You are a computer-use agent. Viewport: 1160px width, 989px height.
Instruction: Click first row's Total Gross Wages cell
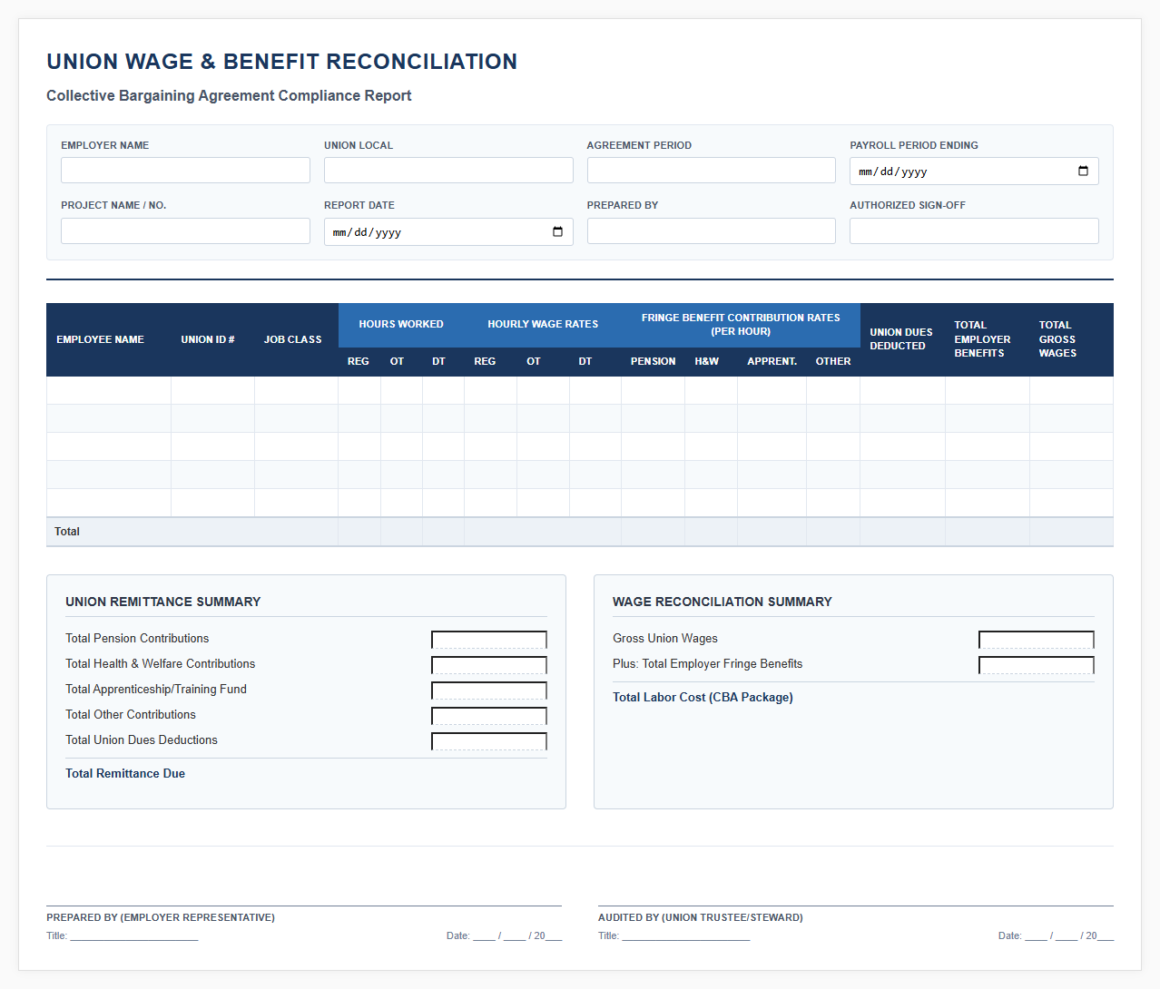[x=1071, y=390]
